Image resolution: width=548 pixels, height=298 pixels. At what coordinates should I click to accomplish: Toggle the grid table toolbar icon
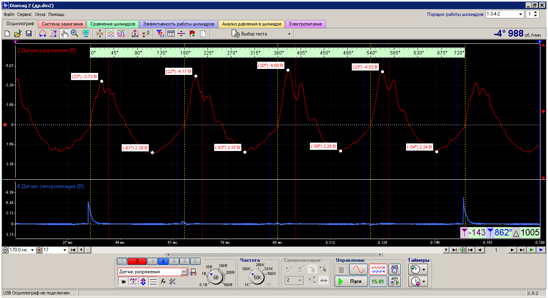tap(171, 34)
